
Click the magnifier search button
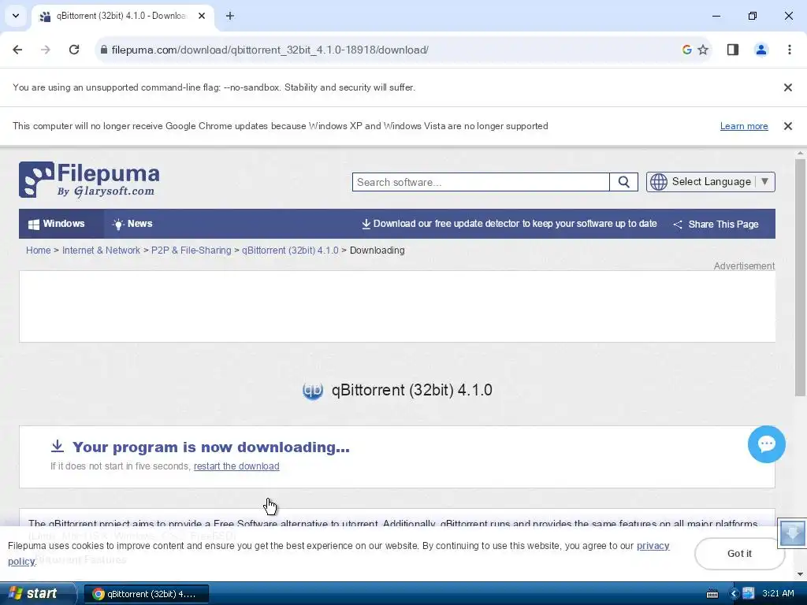pos(624,182)
